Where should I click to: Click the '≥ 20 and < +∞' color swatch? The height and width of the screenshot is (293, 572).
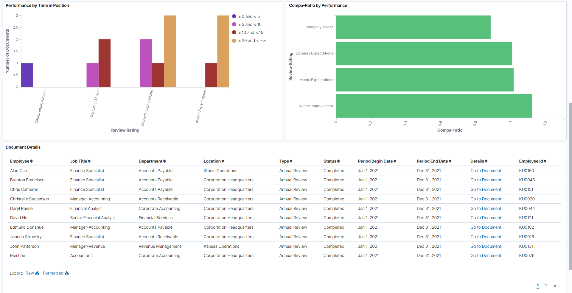click(234, 40)
